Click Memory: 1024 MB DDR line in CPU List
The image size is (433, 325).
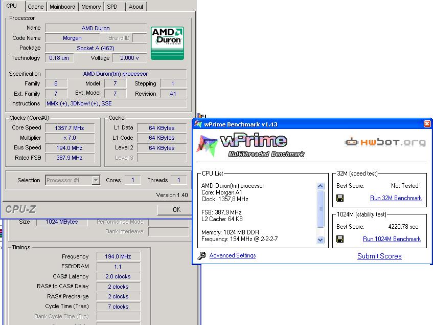pos(231,232)
